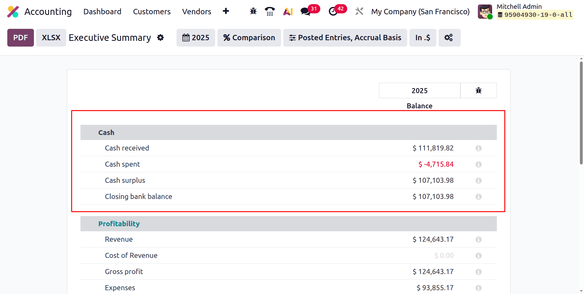Open the softphone dial pad icon

(x=270, y=11)
